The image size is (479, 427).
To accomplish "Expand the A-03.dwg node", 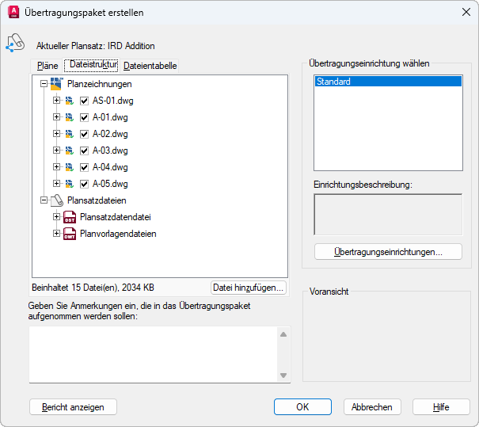I will point(56,150).
